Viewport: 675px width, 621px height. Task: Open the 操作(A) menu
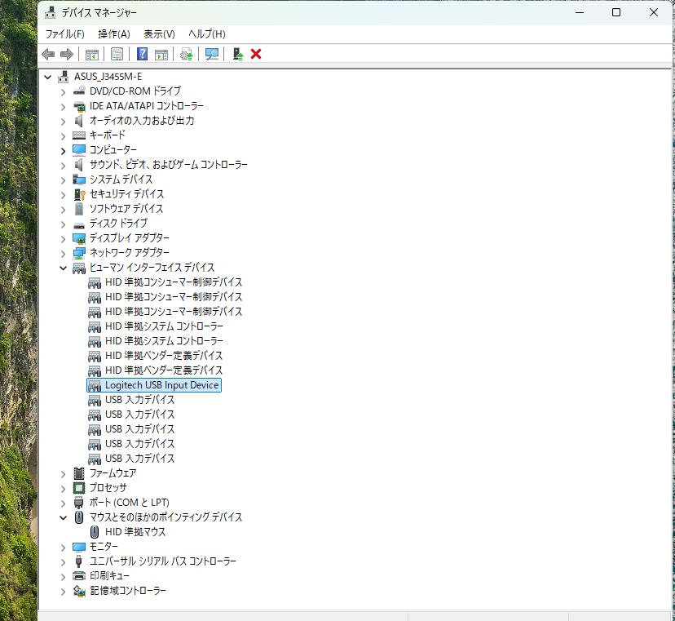click(x=114, y=33)
